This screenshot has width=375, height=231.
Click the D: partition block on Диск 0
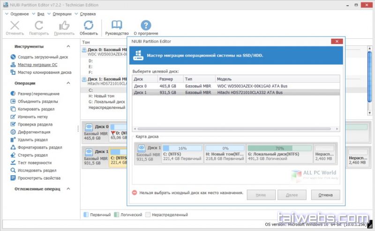(119, 132)
